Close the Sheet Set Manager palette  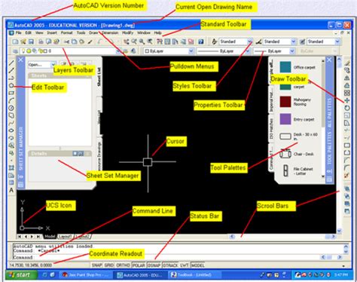point(20,60)
